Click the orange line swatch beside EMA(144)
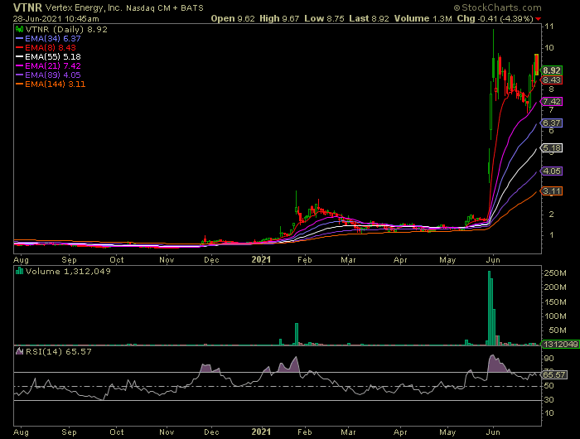This screenshot has width=580, height=439. click(20, 84)
